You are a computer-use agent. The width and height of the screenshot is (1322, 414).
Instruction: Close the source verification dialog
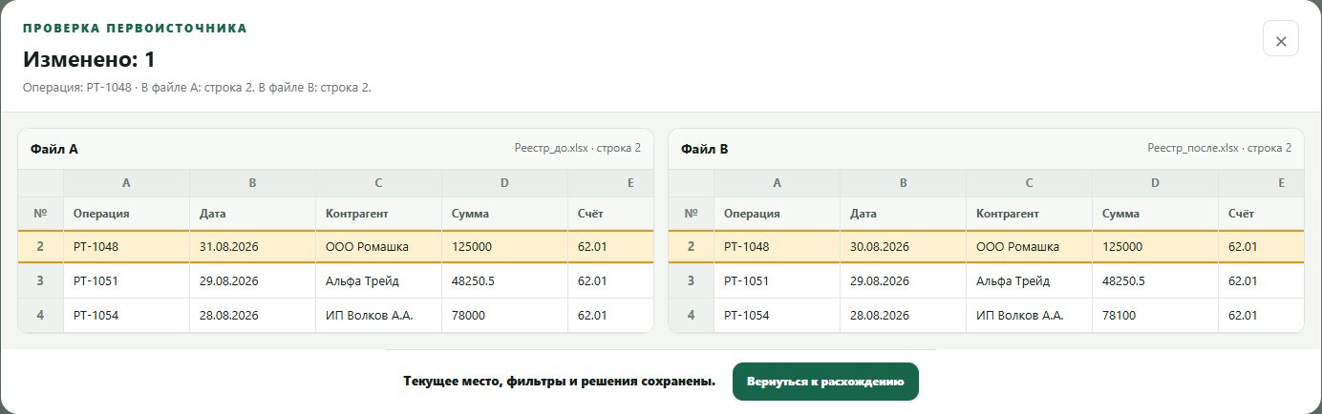[1281, 39]
